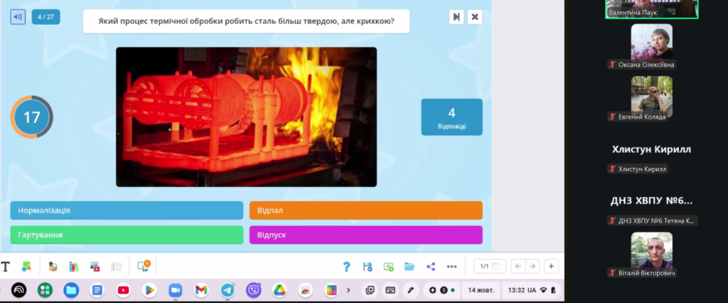Image resolution: width=728 pixels, height=303 pixels.
Task: Open the blue folder icon in toolbar
Action: pos(409,267)
